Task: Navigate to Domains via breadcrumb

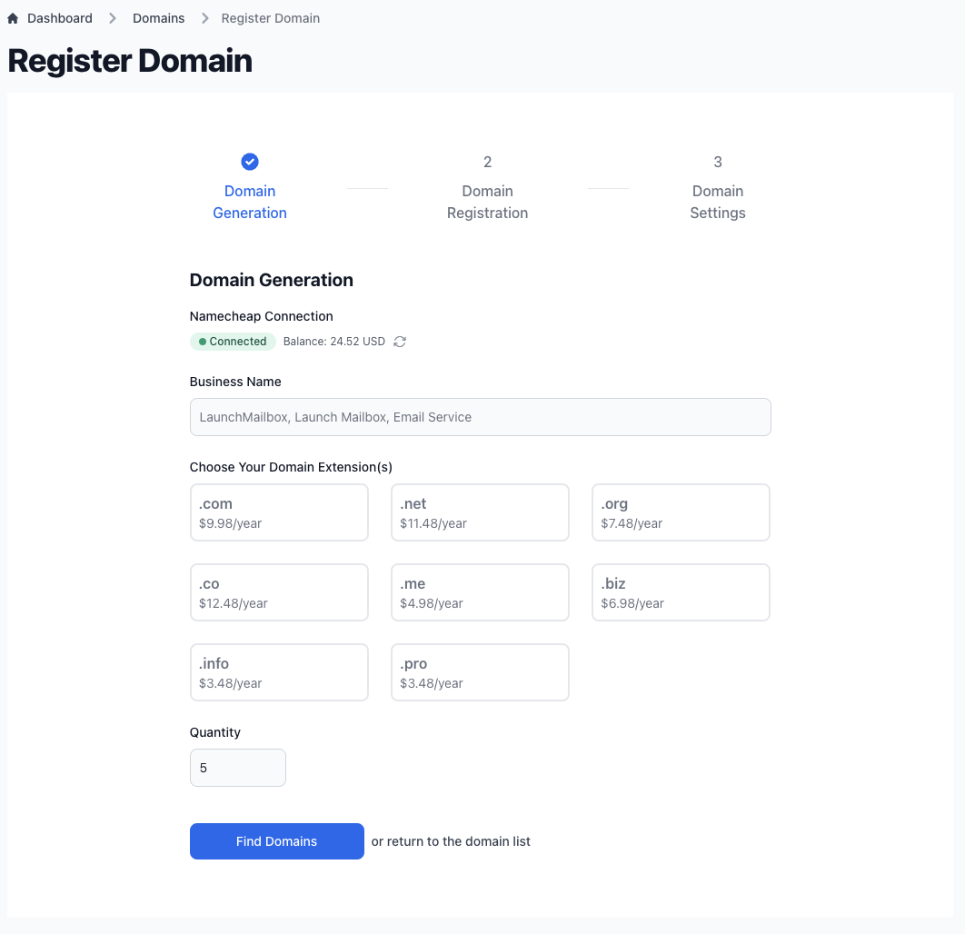Action: 159,17
